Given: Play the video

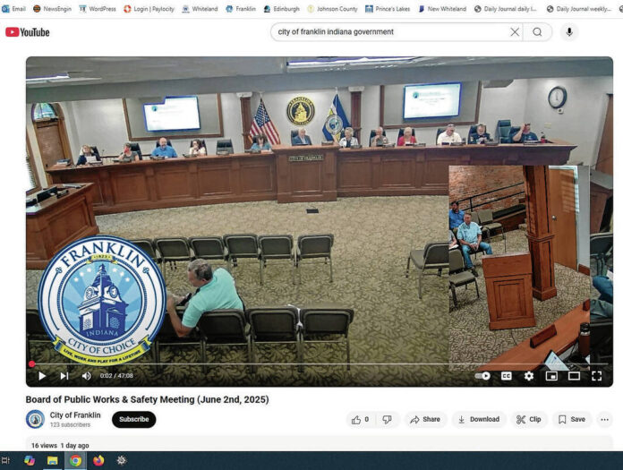Looking at the screenshot, I should [x=41, y=376].
